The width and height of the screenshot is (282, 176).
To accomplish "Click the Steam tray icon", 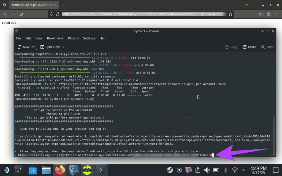I will (x=170, y=170).
